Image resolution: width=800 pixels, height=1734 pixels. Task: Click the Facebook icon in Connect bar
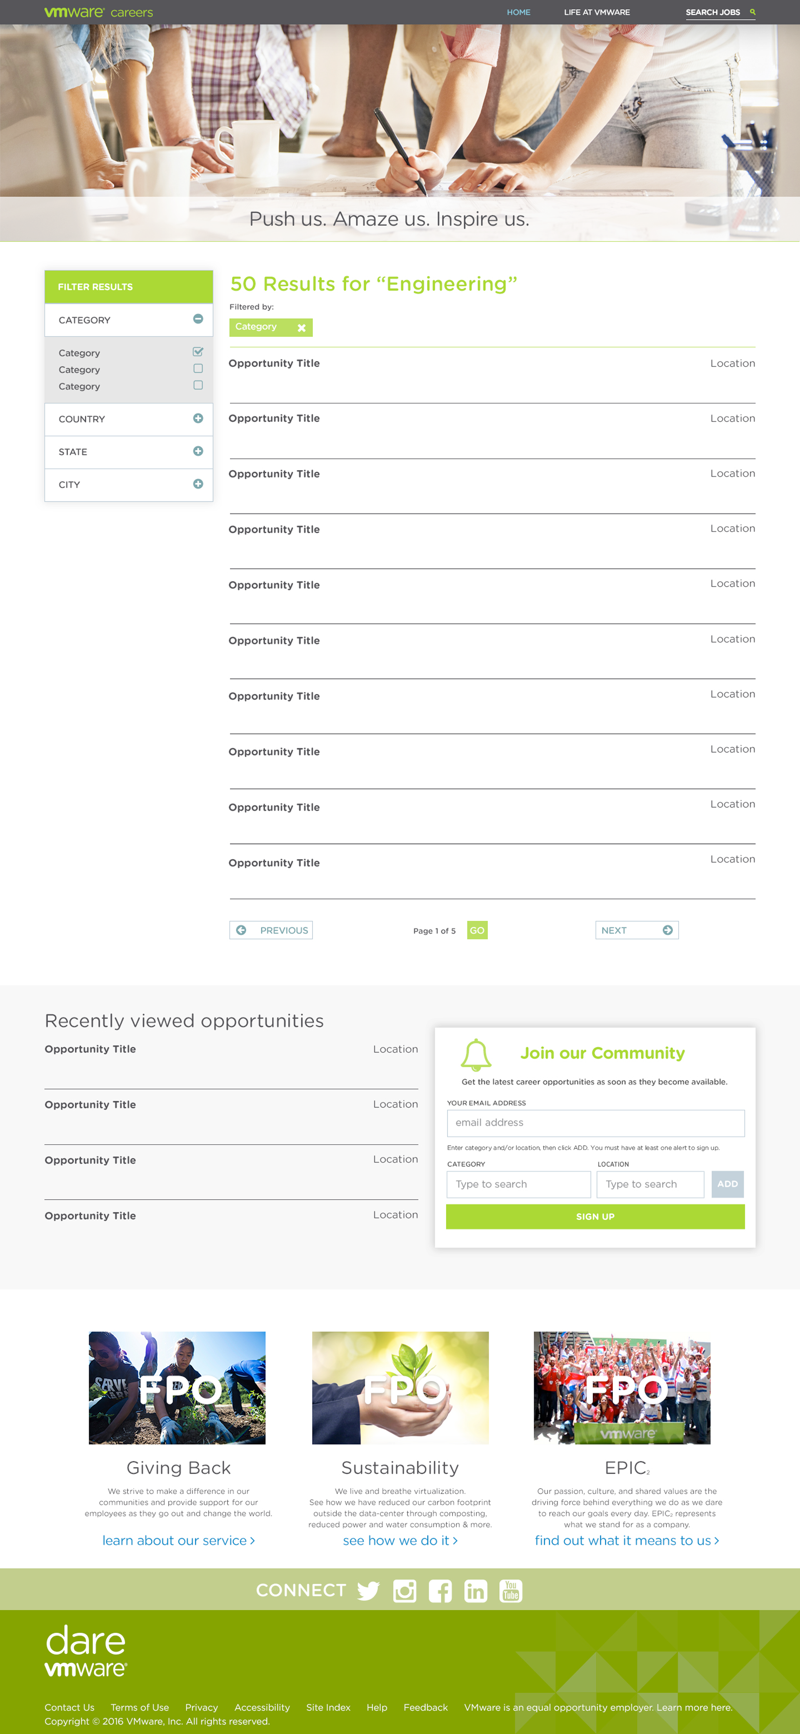tap(440, 1591)
